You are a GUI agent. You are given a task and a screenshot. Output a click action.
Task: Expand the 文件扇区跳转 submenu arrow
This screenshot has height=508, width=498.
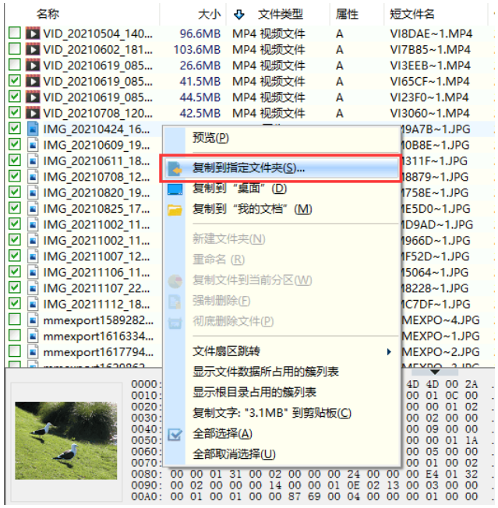click(389, 352)
